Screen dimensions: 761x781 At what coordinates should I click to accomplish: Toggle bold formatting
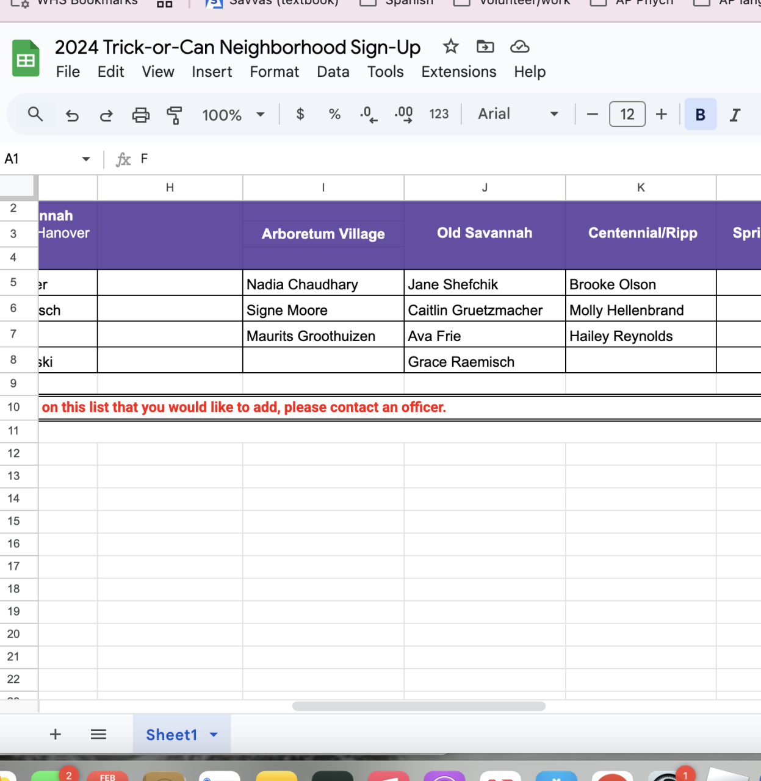point(701,114)
